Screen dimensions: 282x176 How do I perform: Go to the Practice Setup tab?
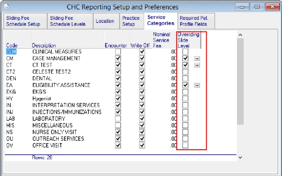[132, 21]
